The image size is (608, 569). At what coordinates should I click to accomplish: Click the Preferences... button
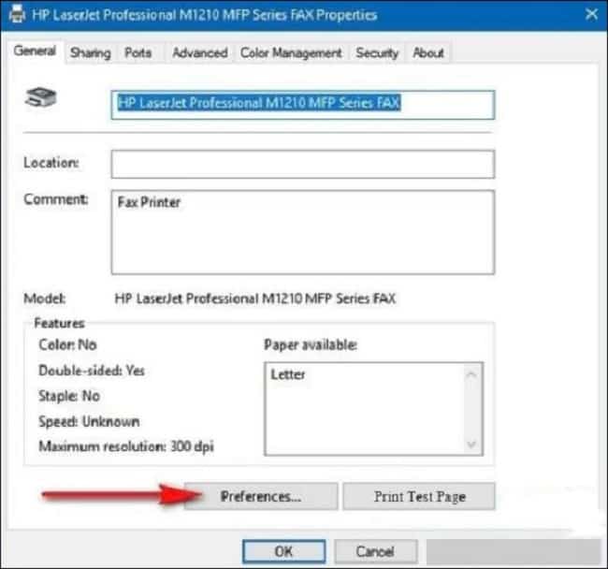pyautogui.click(x=261, y=496)
